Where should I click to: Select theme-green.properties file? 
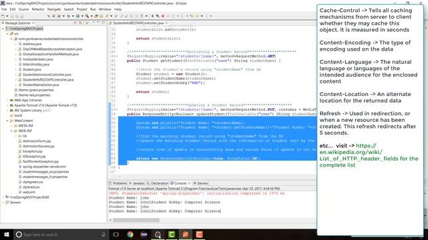[36, 90]
